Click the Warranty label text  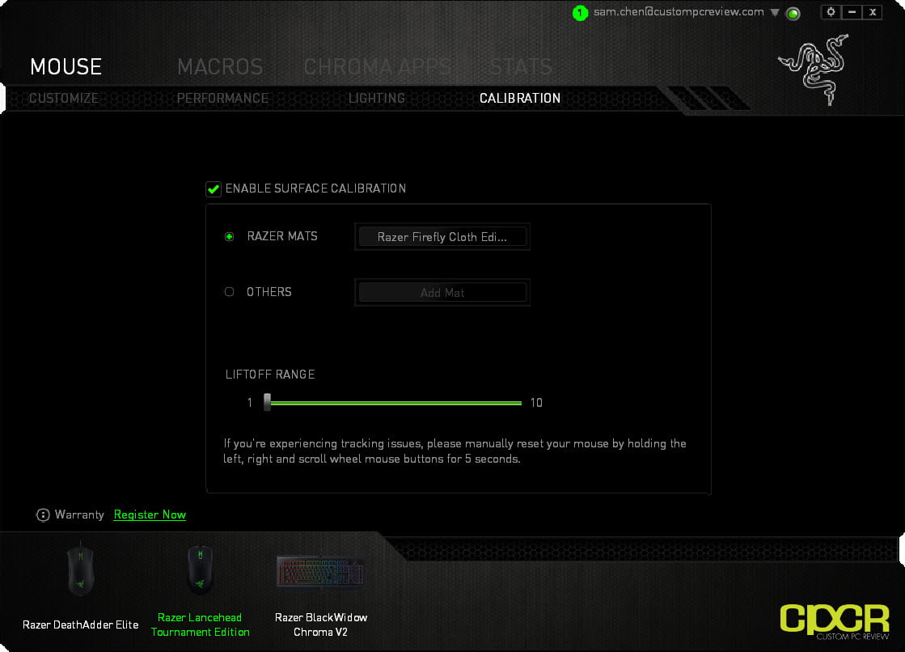click(79, 514)
